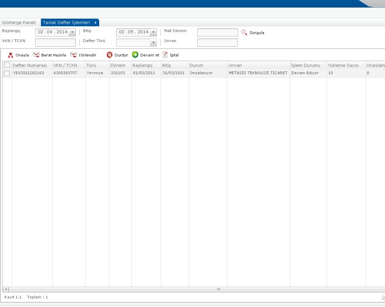Close the Taslak Defter İşlemleri tab

click(95, 23)
